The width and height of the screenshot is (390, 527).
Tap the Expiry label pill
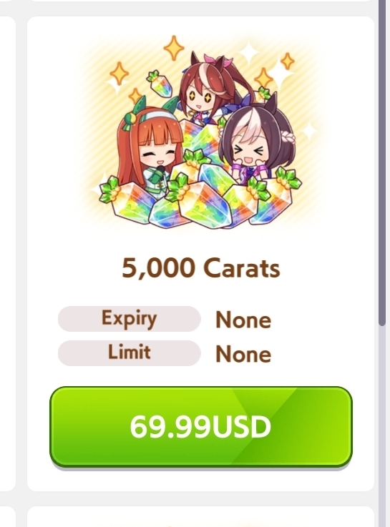pos(130,319)
